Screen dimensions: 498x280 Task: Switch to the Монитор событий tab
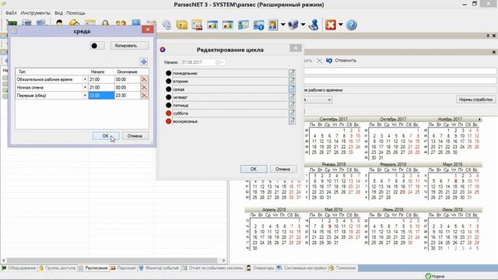pos(159,268)
